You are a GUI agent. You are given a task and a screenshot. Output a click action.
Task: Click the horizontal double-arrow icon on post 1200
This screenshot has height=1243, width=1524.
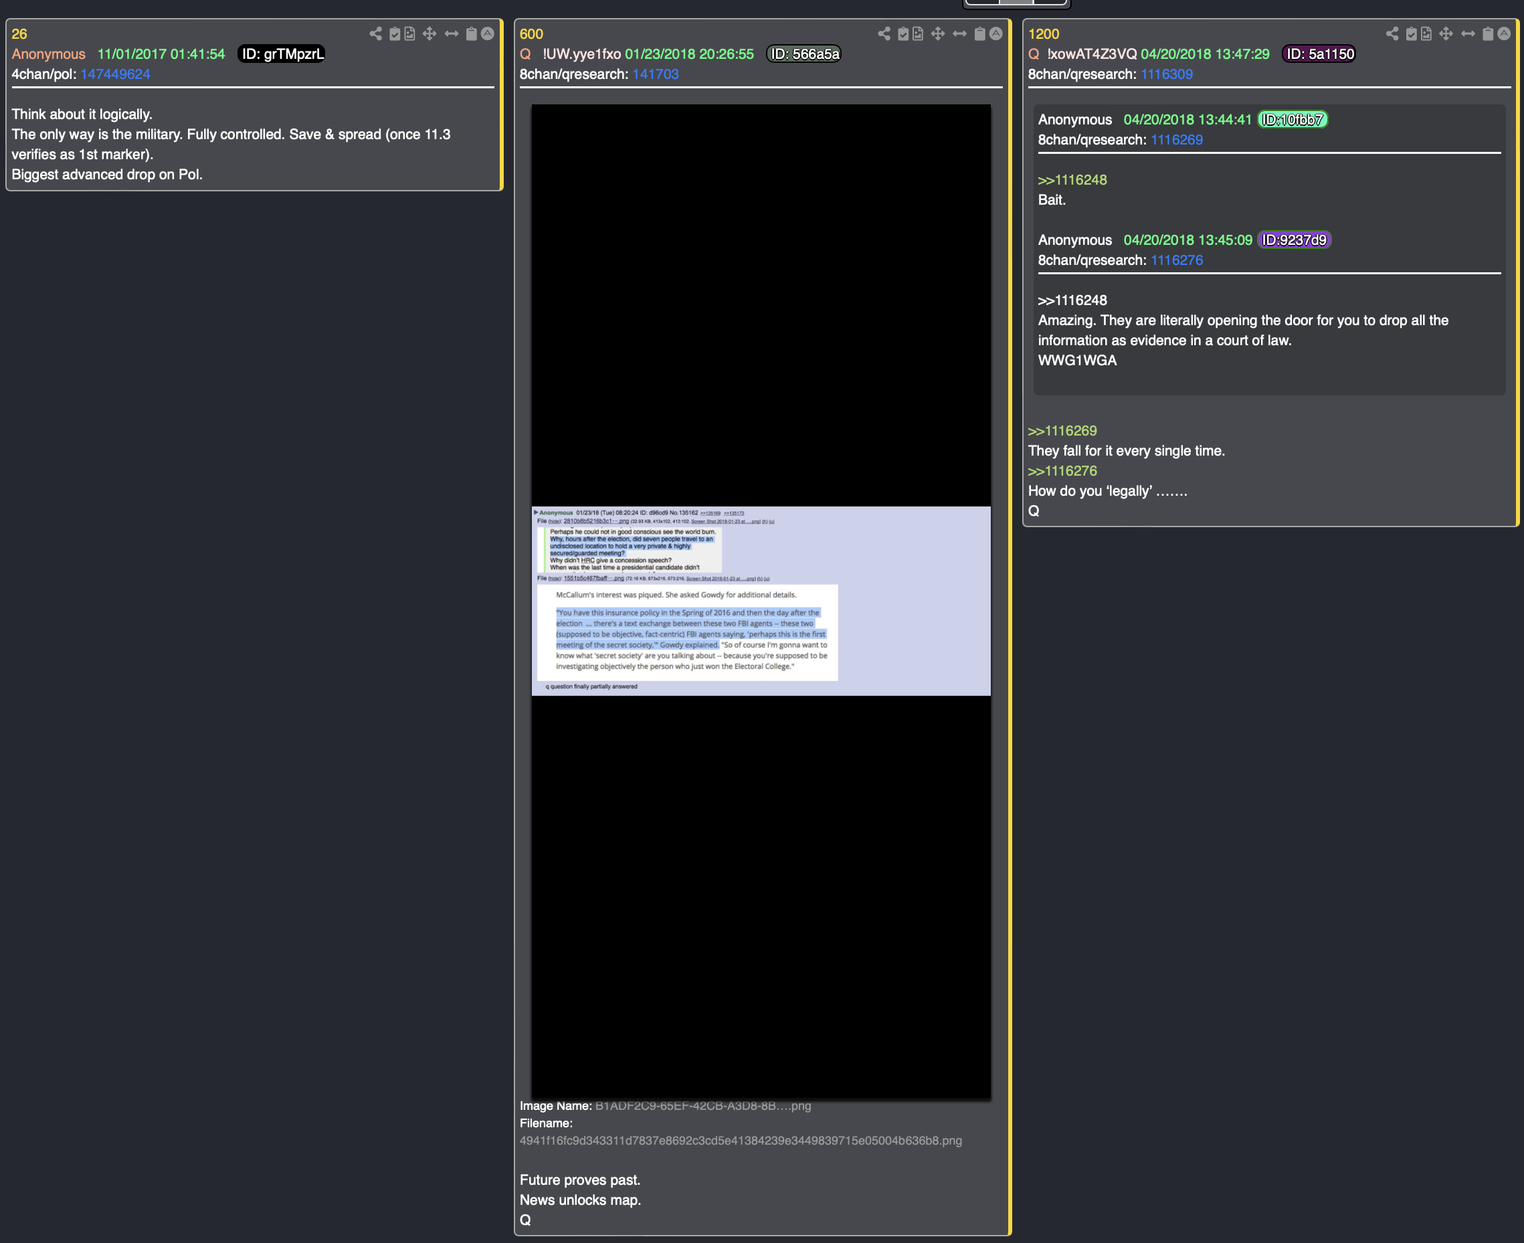coord(1468,33)
